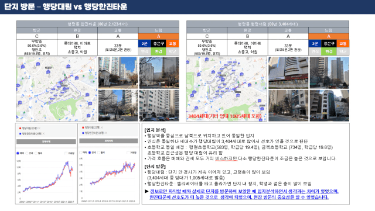Open the 한진타운 map thumbnail

pos(57,89)
